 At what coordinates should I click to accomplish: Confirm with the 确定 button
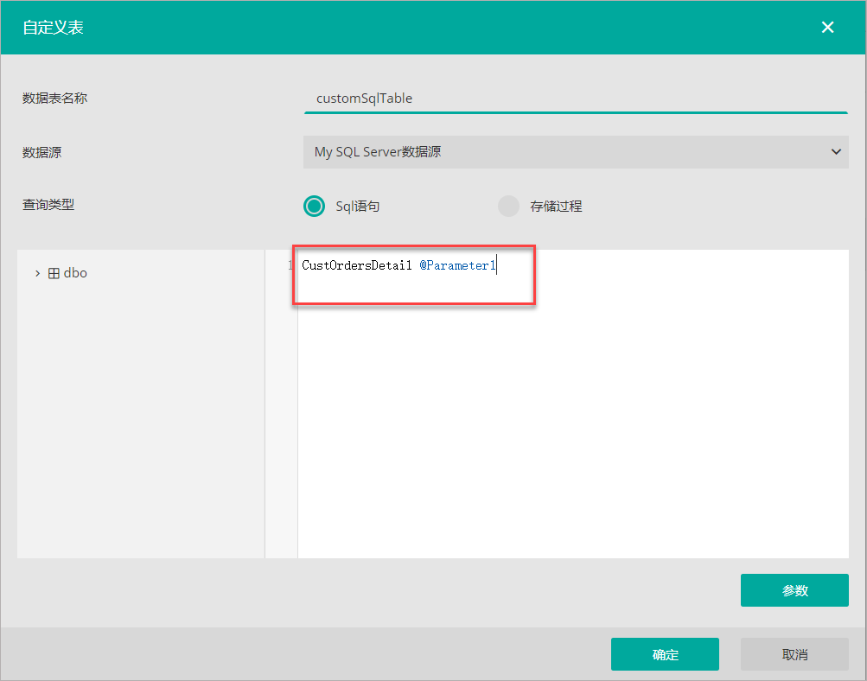click(x=665, y=654)
